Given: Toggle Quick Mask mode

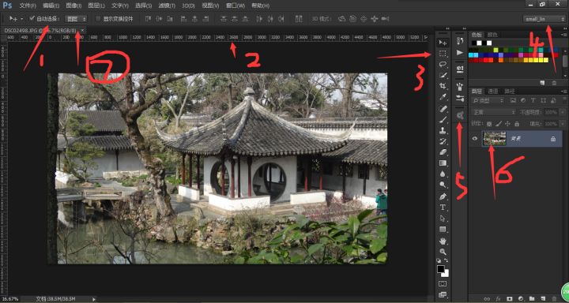Looking at the screenshot, I should pyautogui.click(x=443, y=283).
